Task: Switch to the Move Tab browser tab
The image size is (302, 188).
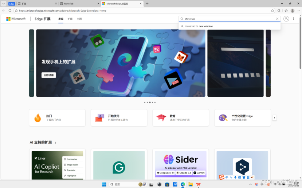Action: coord(79,4)
